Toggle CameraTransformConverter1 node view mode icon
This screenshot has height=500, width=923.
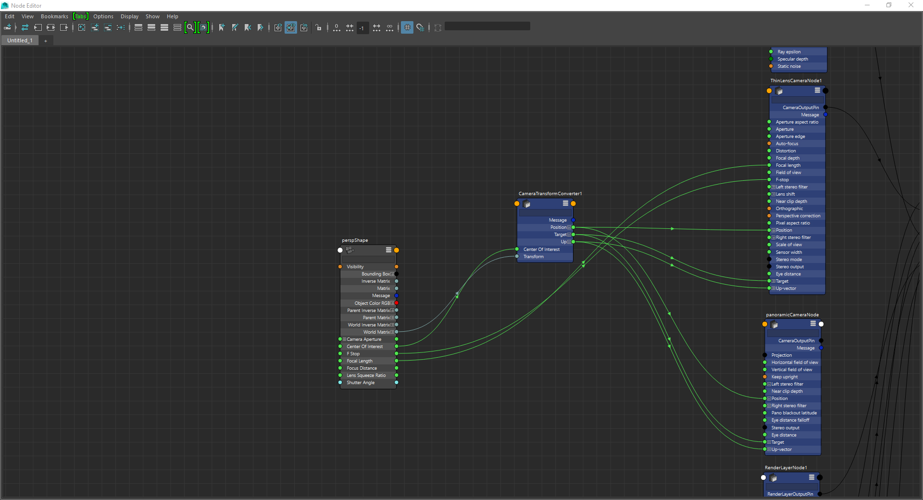(565, 203)
